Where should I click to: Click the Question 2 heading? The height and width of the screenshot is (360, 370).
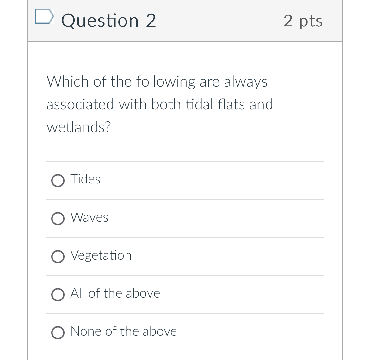click(x=108, y=21)
